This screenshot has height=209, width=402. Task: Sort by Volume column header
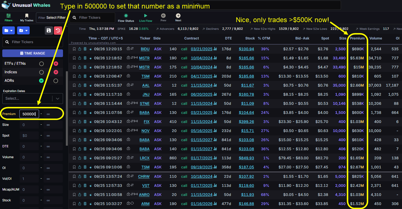pyautogui.click(x=376, y=38)
